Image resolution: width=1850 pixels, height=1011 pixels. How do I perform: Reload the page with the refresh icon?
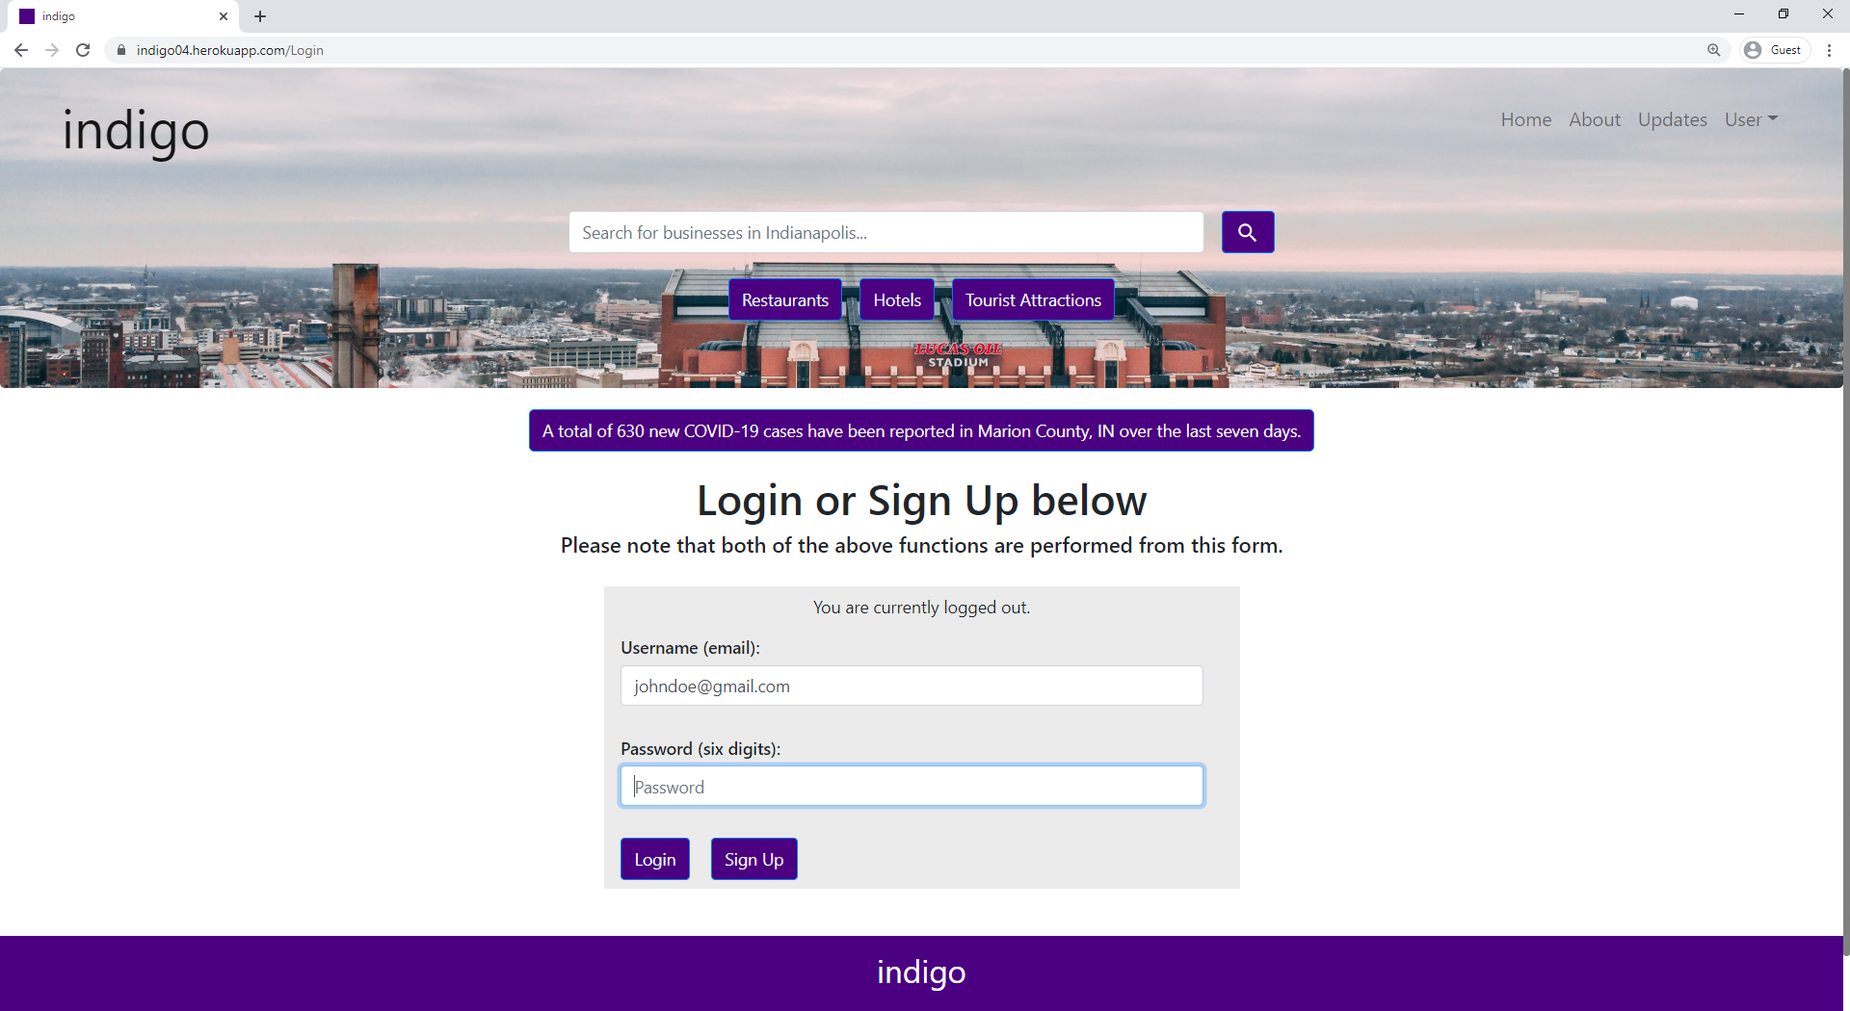click(x=83, y=50)
